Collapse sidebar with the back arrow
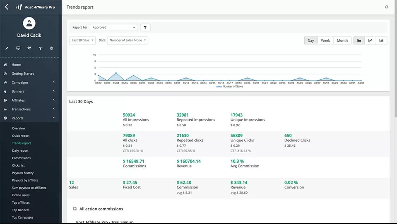The width and height of the screenshot is (397, 224). (x=6, y=7)
